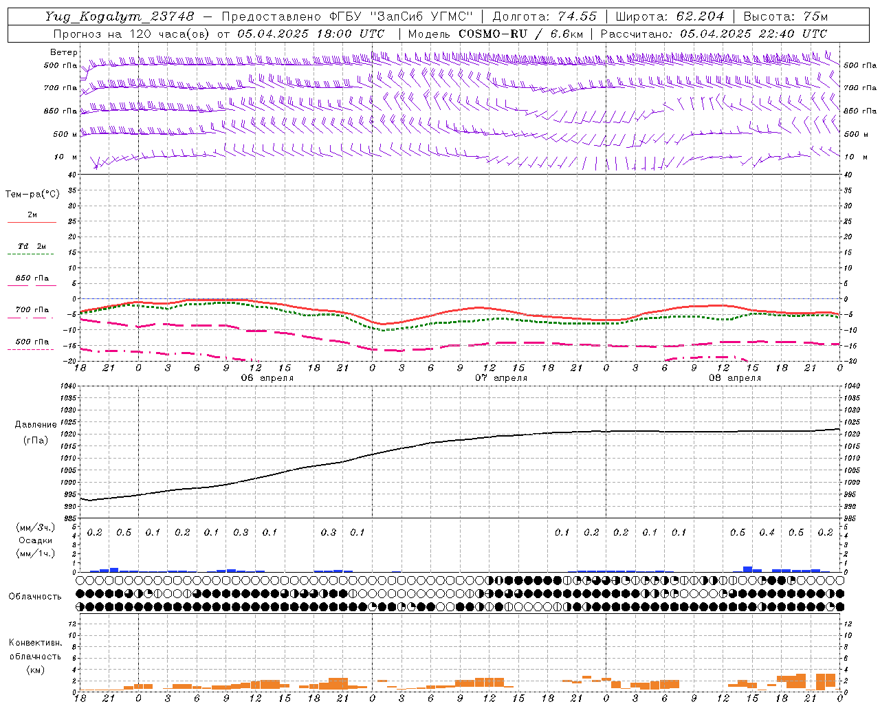Click the 08 апреля date label

pyautogui.click(x=734, y=378)
